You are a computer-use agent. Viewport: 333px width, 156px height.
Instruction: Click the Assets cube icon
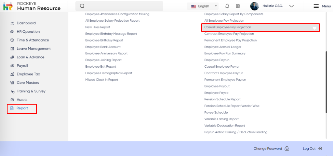click(12, 100)
